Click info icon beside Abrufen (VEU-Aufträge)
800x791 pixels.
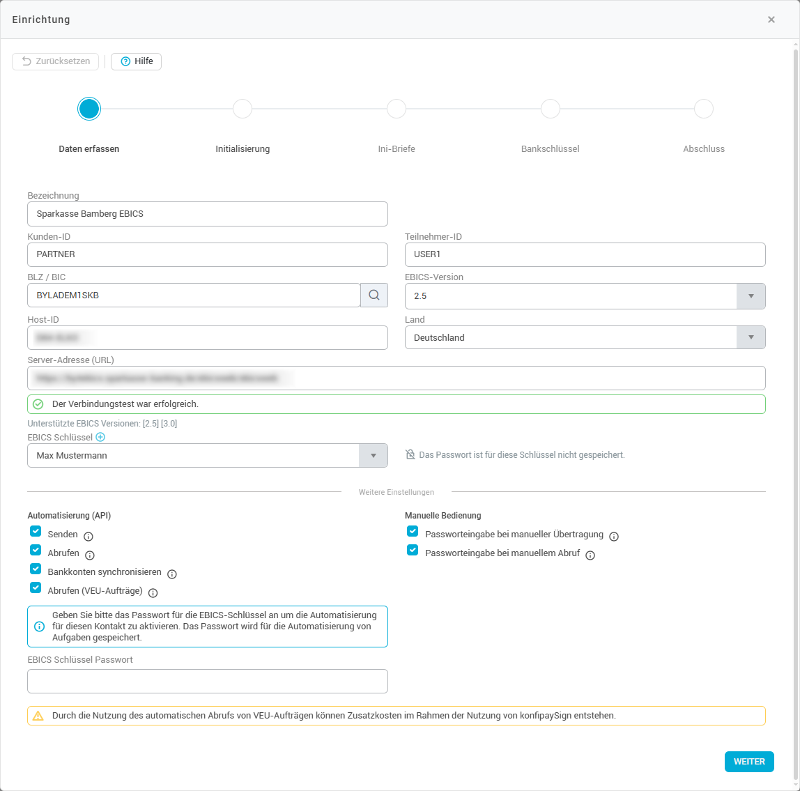153,592
